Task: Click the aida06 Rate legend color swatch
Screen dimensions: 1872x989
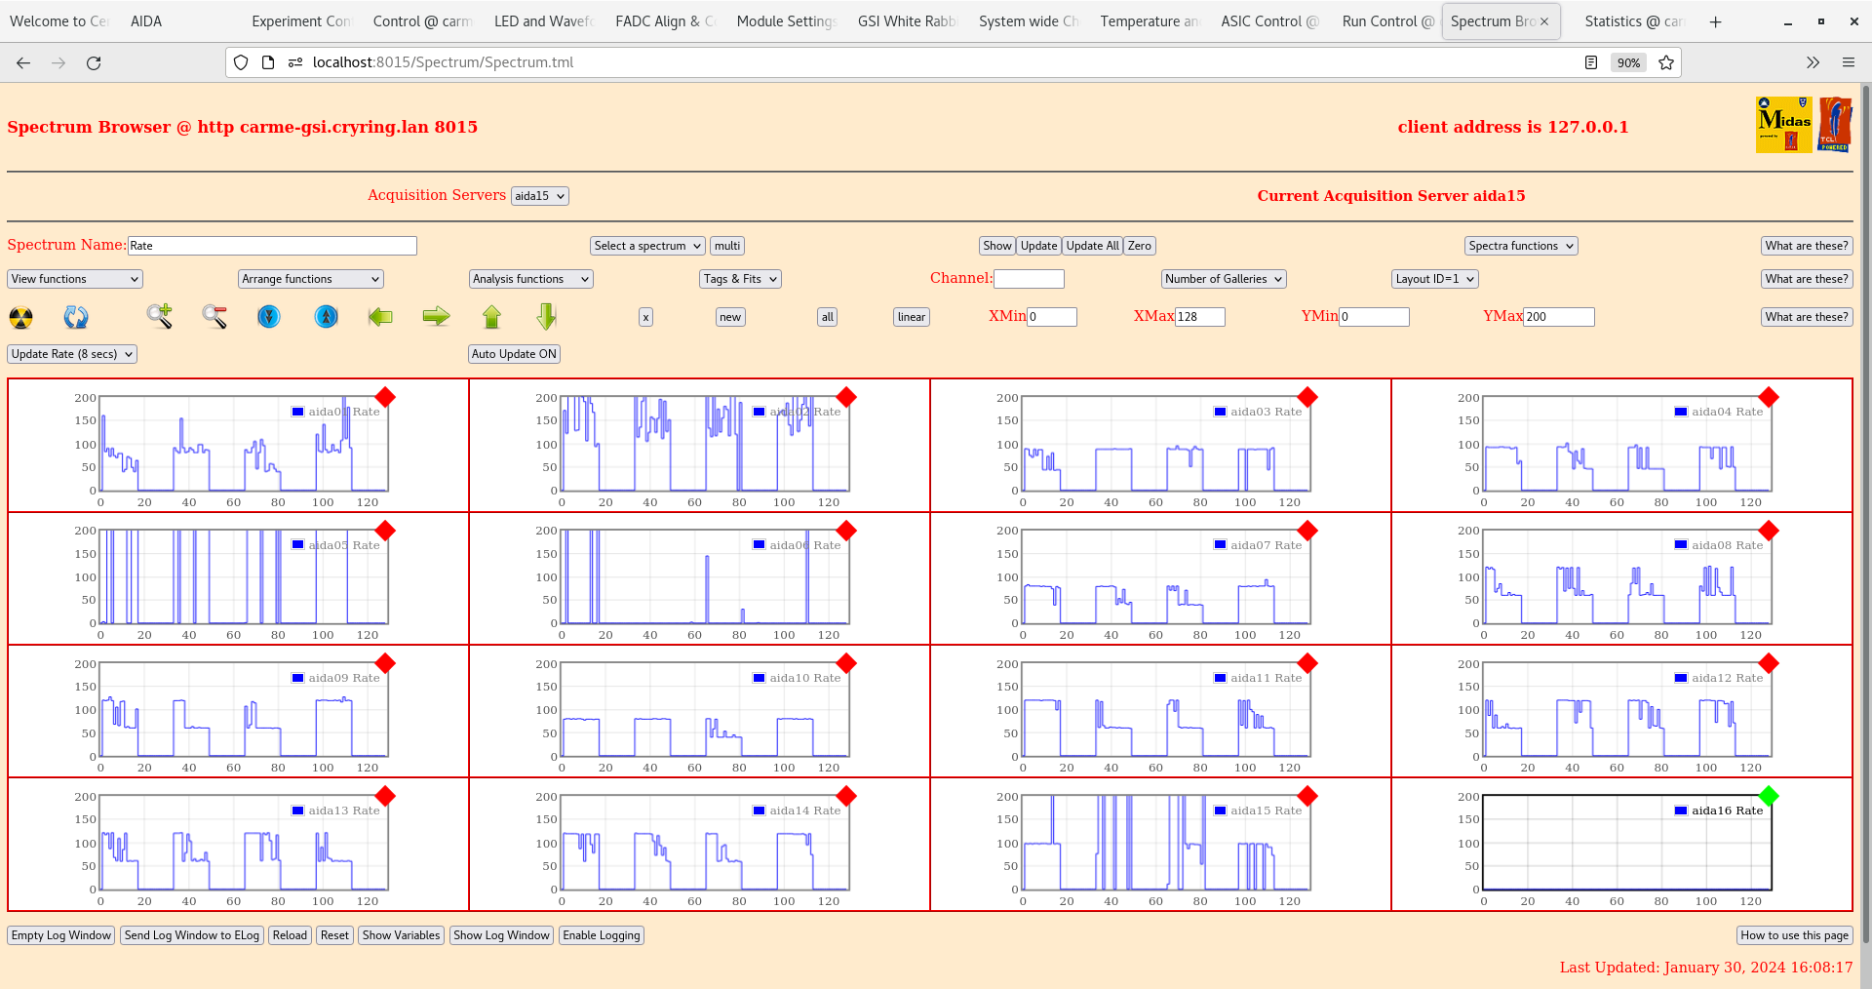Action: click(x=759, y=544)
